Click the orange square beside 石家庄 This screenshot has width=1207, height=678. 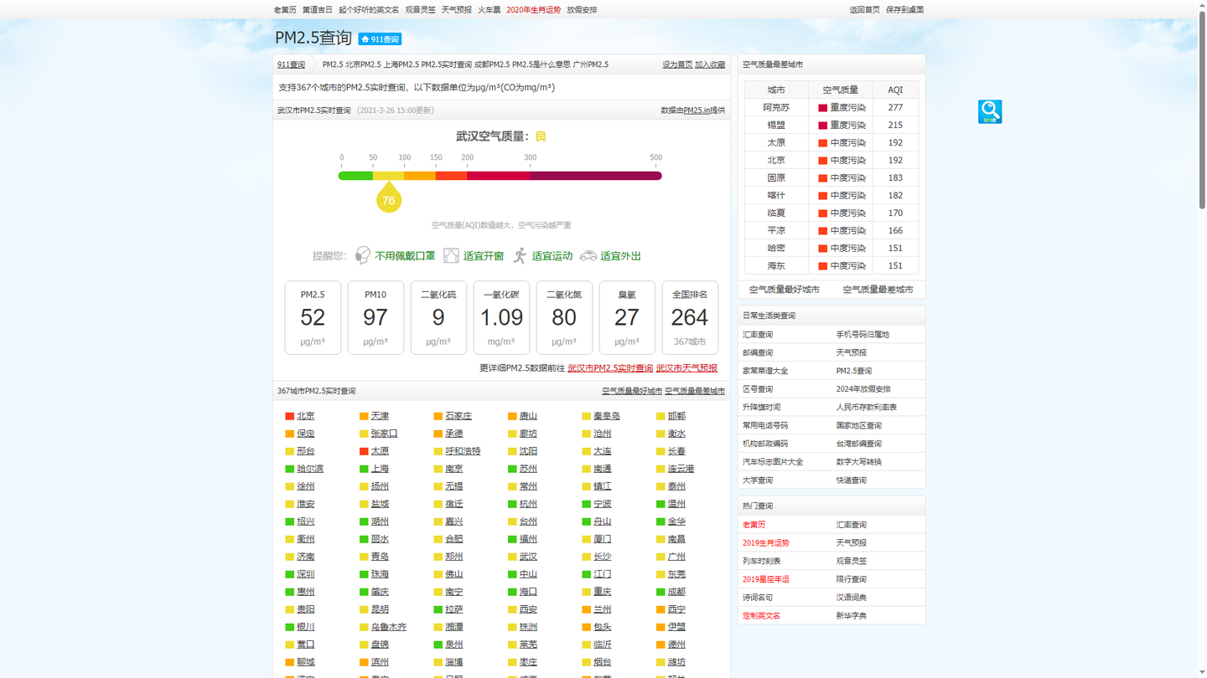(x=438, y=417)
